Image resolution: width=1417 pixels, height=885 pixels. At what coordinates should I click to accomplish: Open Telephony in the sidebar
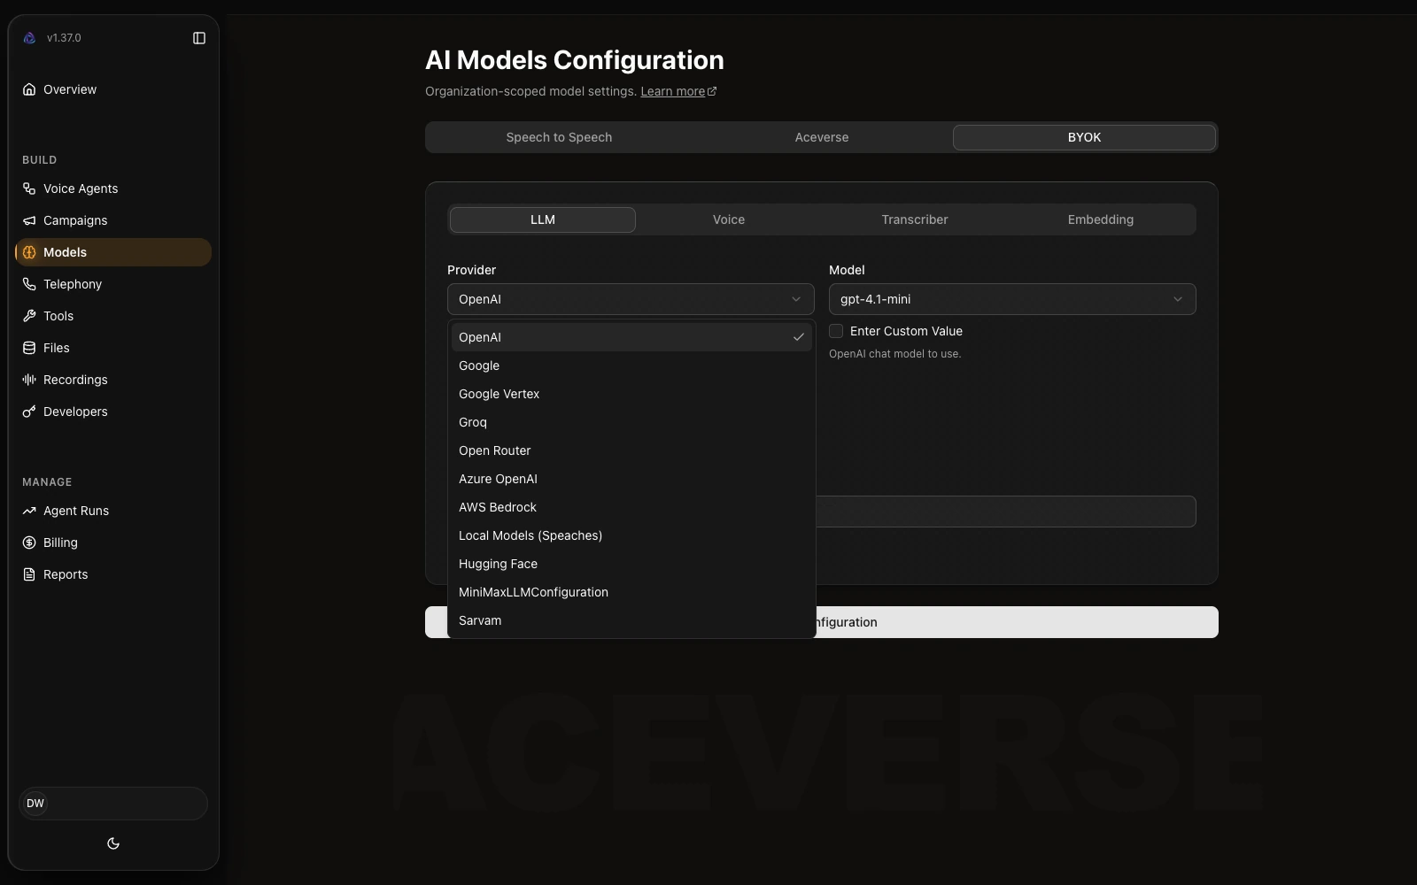pyautogui.click(x=113, y=284)
